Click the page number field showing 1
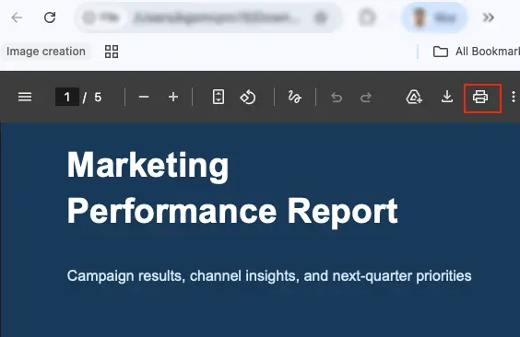Screen dimensions: 520x337 67,97
